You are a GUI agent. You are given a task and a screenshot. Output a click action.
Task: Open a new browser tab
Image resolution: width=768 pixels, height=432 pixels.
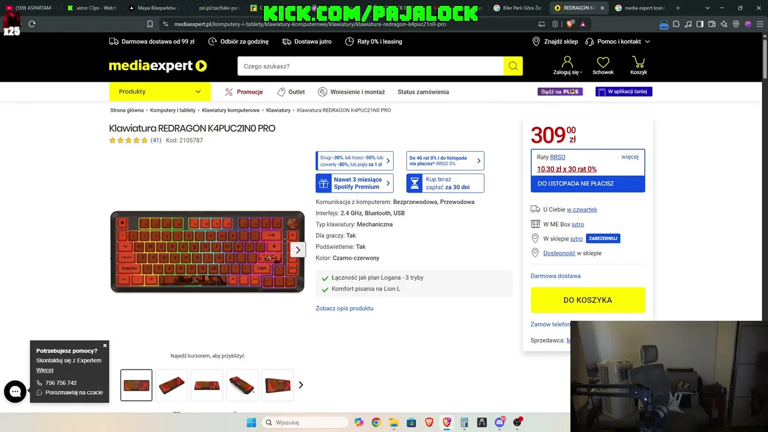678,8
